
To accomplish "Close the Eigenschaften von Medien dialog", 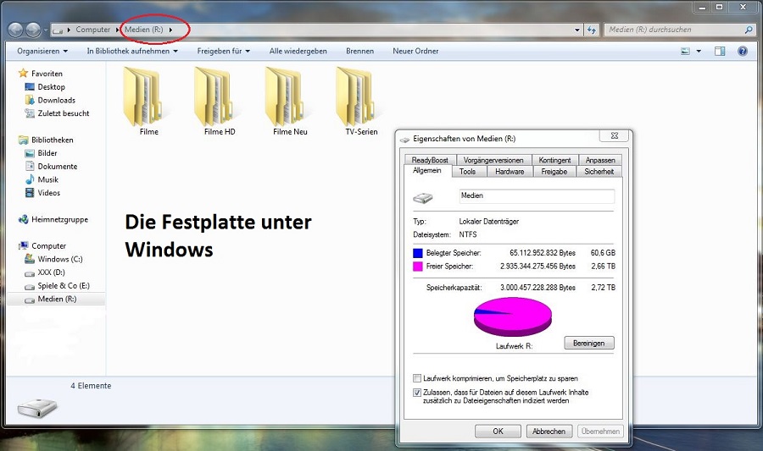I will [x=615, y=135].
